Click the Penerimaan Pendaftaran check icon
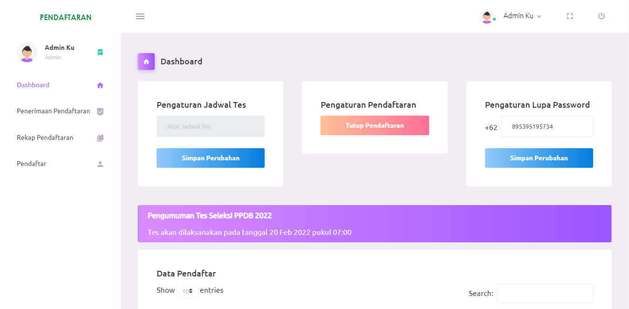Screen dimensions: 629x309 click(x=100, y=111)
